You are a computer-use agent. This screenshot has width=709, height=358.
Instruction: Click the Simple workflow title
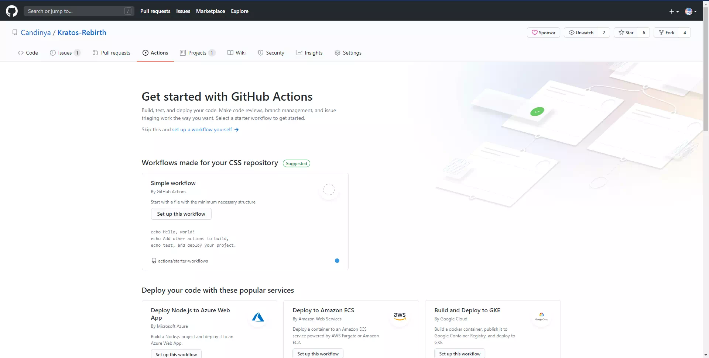pos(173,183)
